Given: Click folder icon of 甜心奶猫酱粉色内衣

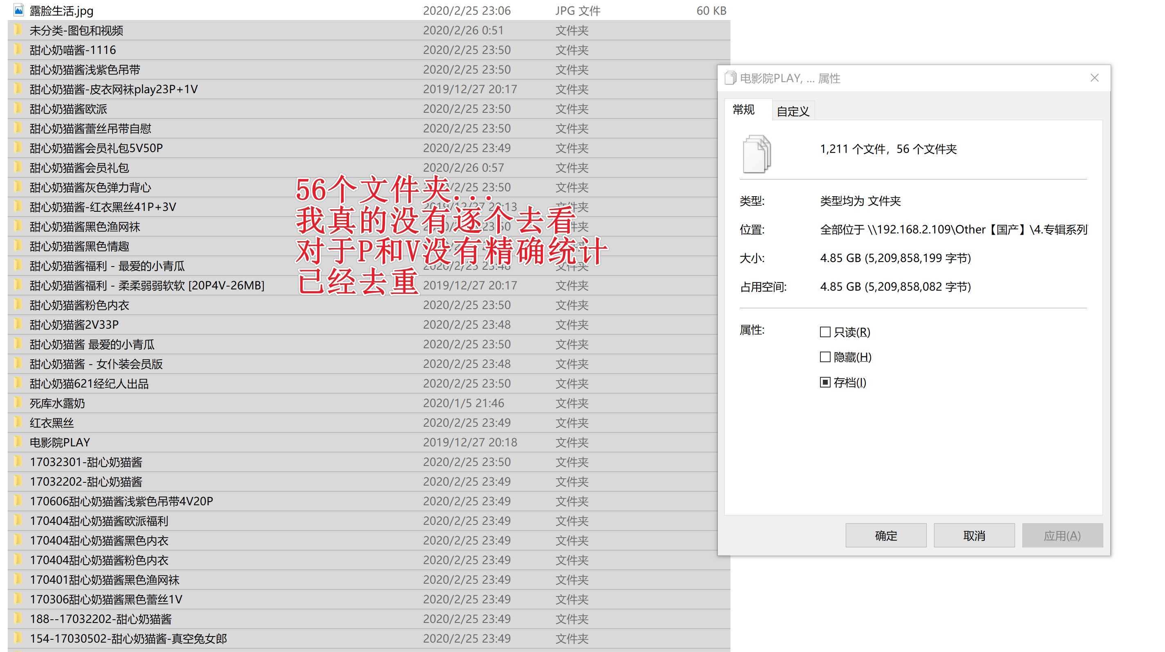Looking at the screenshot, I should point(18,305).
